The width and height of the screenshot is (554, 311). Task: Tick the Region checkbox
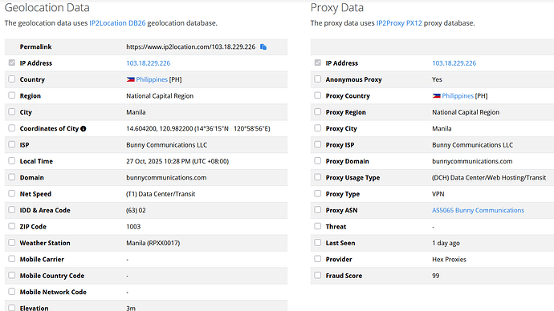pos(12,95)
